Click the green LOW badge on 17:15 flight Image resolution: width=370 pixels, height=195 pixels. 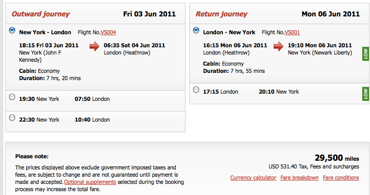366,94
